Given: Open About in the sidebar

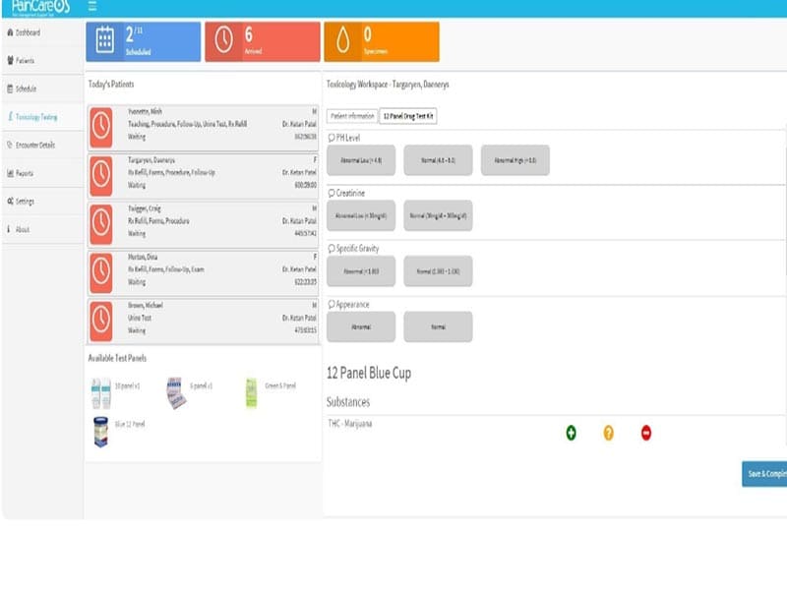Looking at the screenshot, I should 19,229.
